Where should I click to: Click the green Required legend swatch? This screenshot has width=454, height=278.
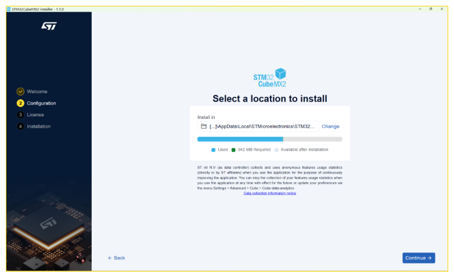point(233,150)
